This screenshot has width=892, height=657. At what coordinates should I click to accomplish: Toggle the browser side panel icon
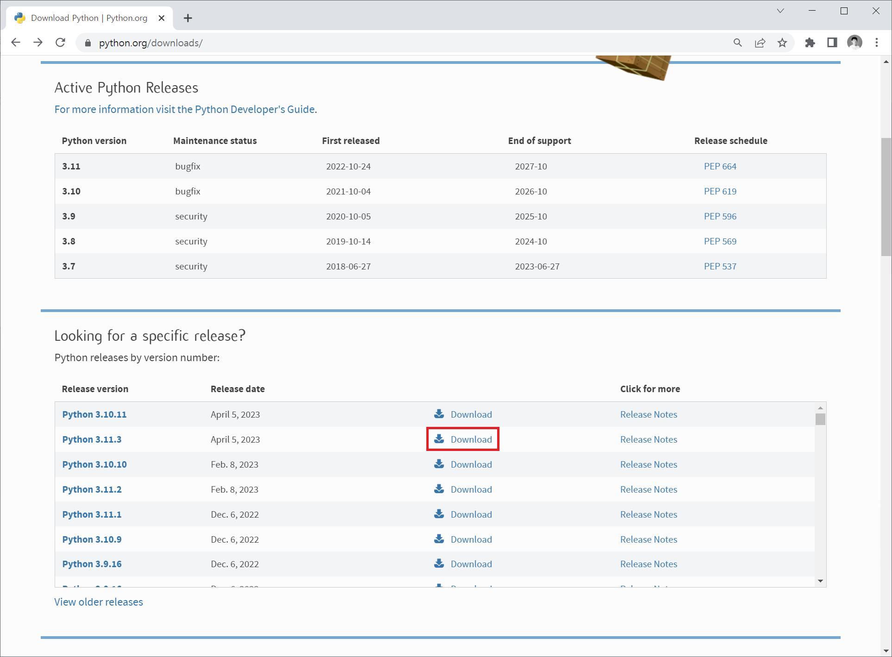(832, 43)
